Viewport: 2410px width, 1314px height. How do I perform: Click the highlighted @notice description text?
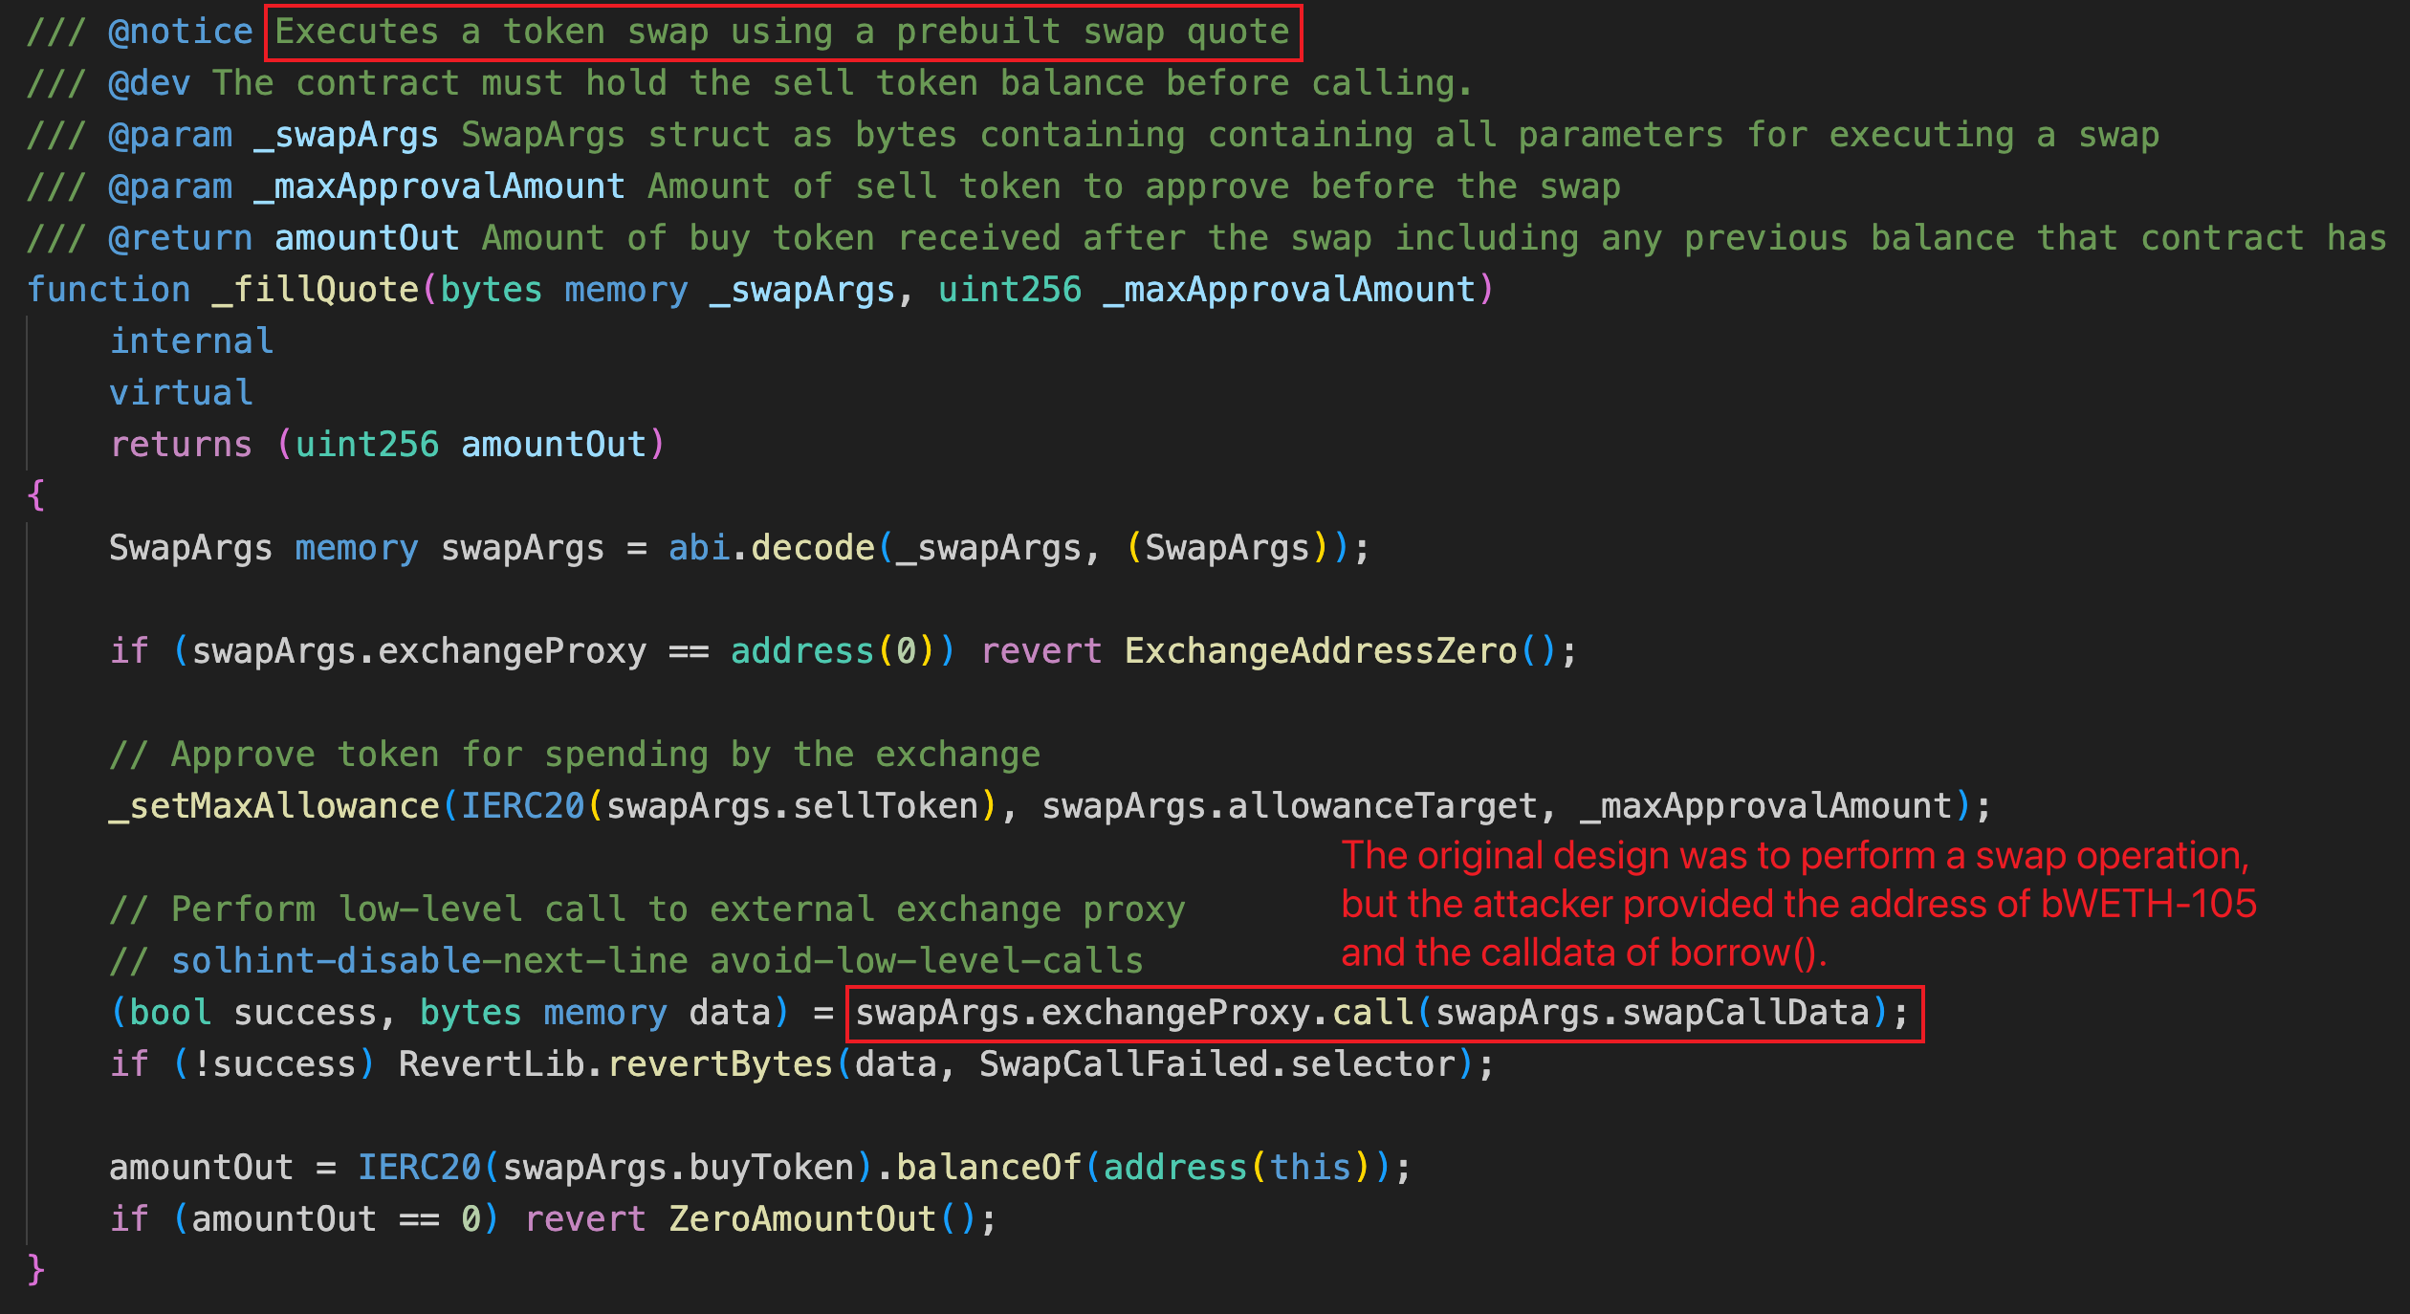point(781,33)
